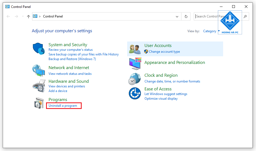Viewport: 256px width, 151px height.
Task: Select Add a device link
Action: tap(58, 91)
